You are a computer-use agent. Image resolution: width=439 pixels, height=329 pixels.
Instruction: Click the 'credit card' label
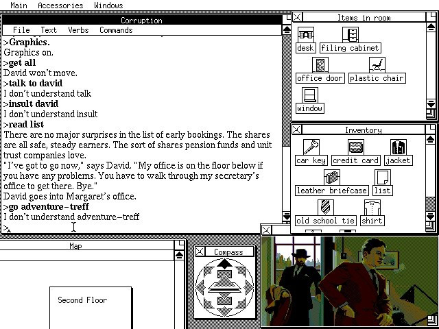tap(356, 160)
